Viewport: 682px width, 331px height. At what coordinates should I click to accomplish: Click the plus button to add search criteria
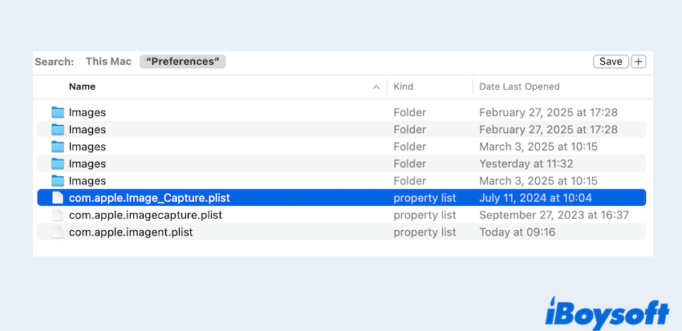[x=639, y=62]
